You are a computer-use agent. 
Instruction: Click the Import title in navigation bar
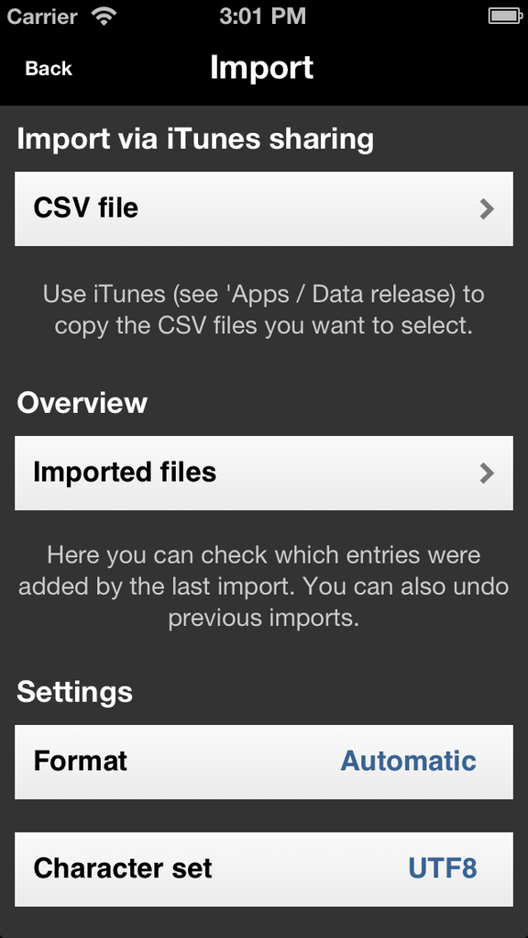tap(261, 68)
